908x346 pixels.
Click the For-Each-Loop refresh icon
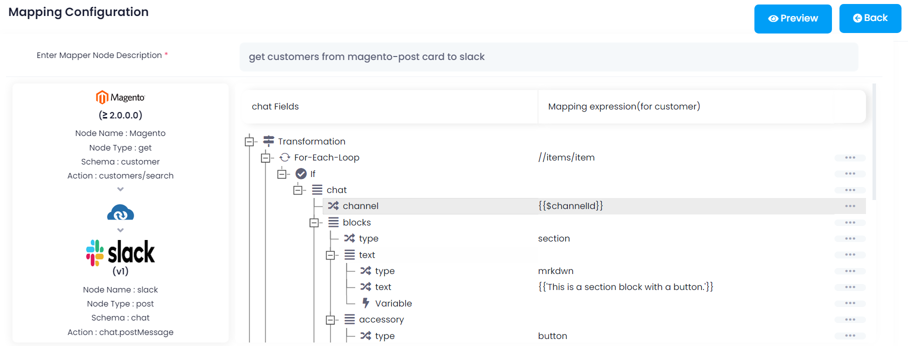(x=284, y=157)
